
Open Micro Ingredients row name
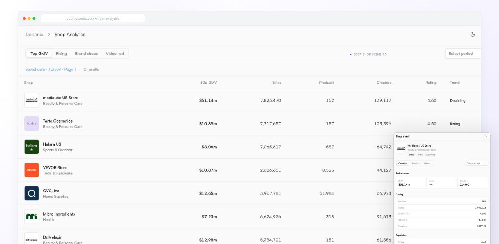[x=59, y=214]
